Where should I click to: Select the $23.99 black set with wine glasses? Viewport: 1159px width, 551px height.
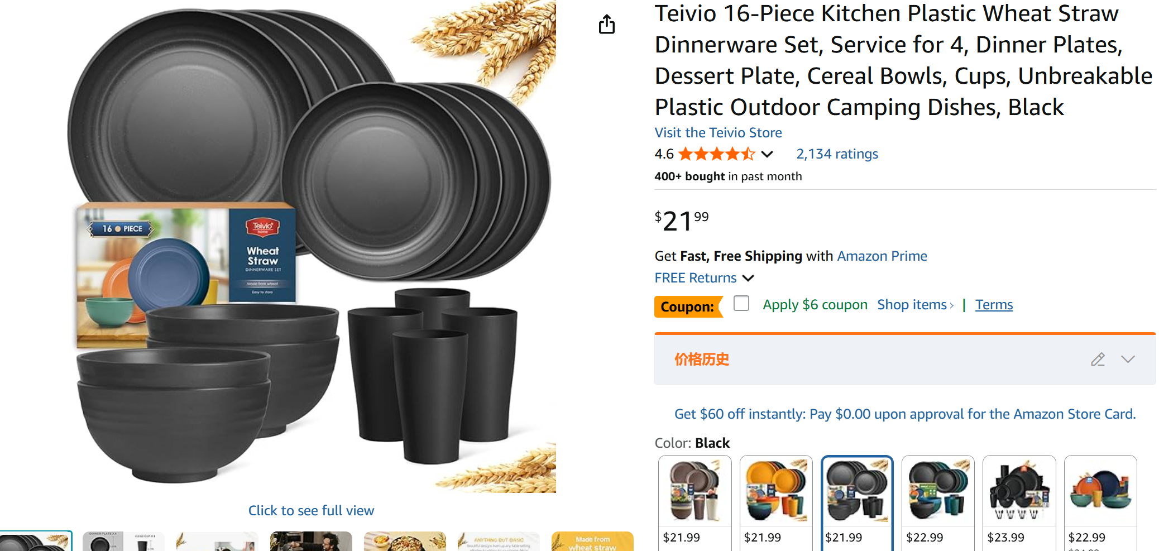pyautogui.click(x=1019, y=491)
